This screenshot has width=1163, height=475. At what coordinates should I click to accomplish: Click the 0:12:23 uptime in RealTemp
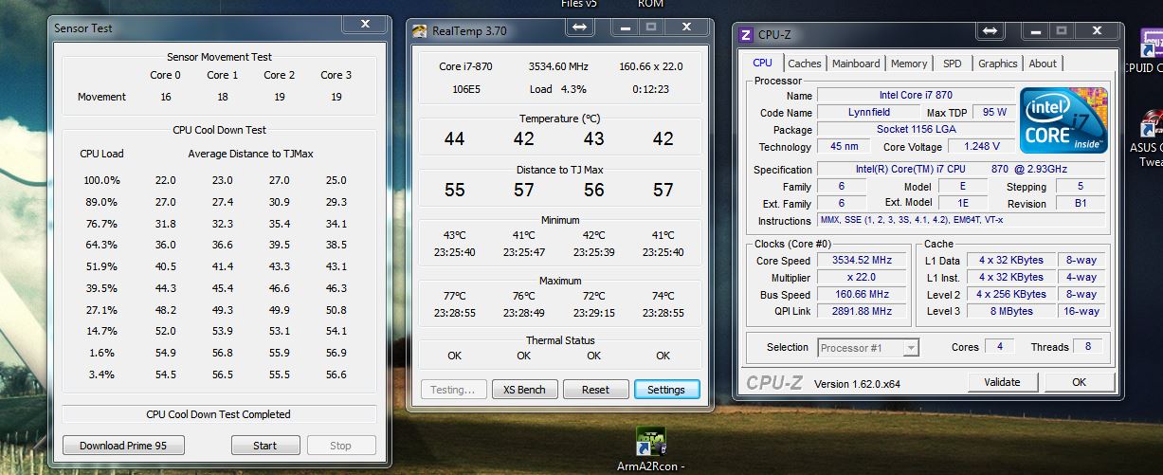[x=651, y=88]
